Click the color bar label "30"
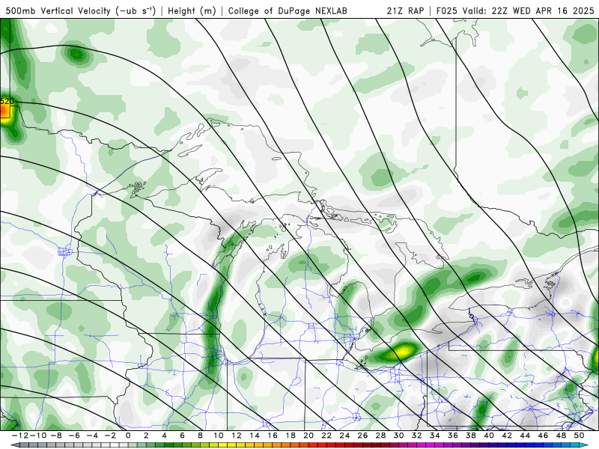 pyautogui.click(x=398, y=436)
